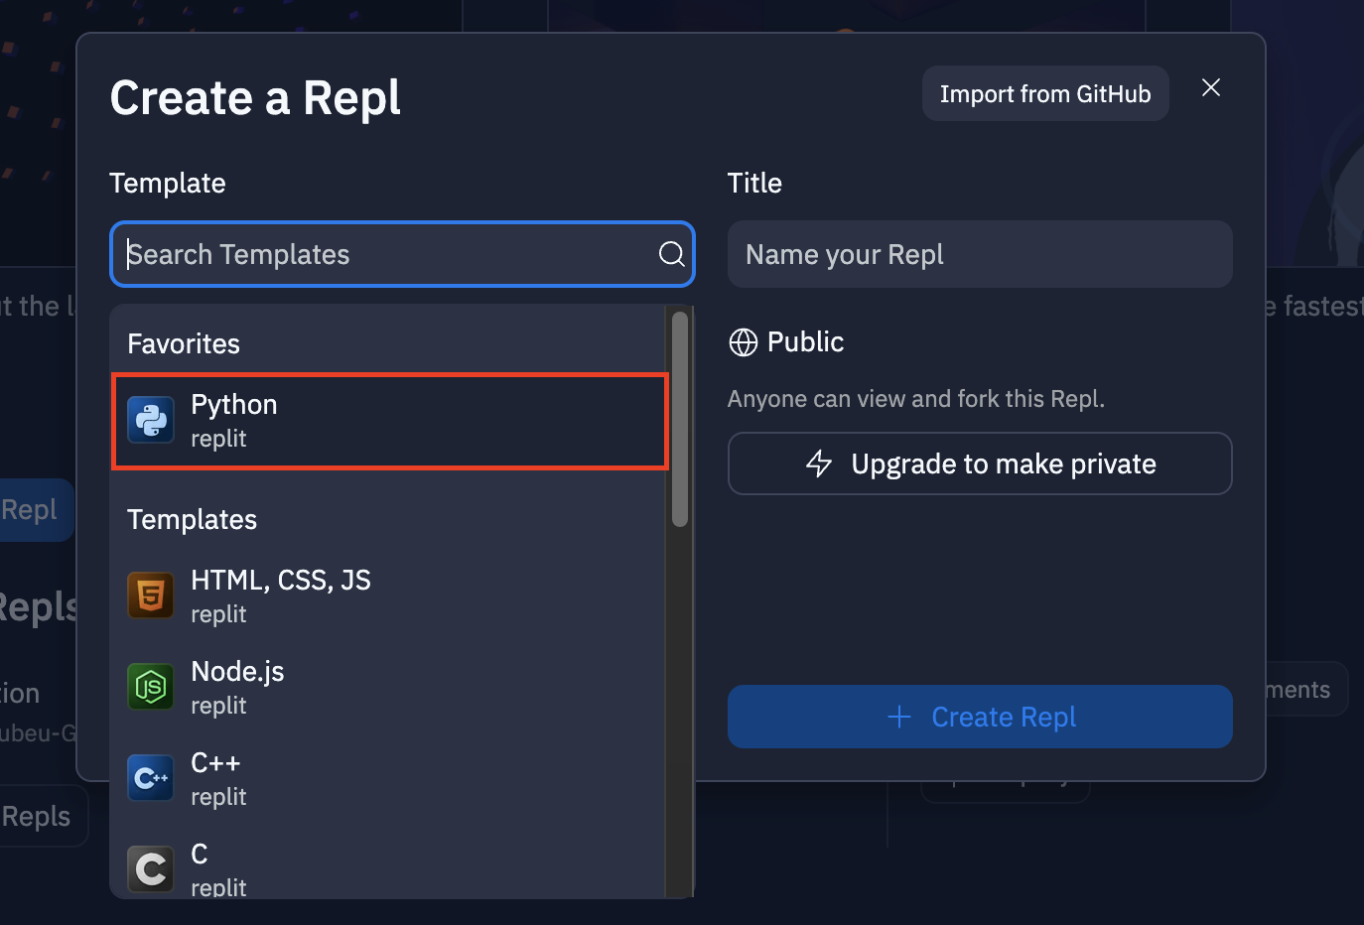The image size is (1364, 925).
Task: Click Import from GitHub button
Action: pos(1045,93)
